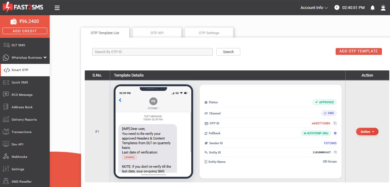The image size is (390, 187).
Task: Click the Entity ID number 110100001427
Action: click(322, 152)
